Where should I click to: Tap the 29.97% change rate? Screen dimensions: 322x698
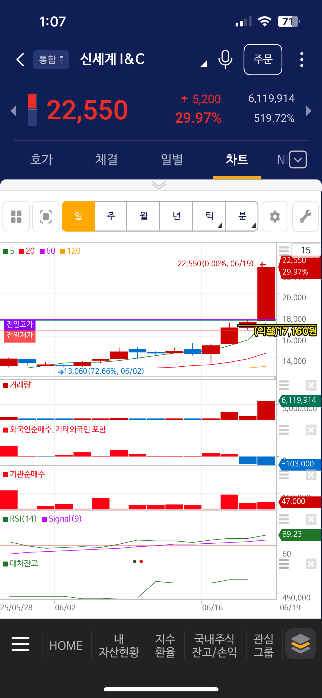[x=198, y=118]
